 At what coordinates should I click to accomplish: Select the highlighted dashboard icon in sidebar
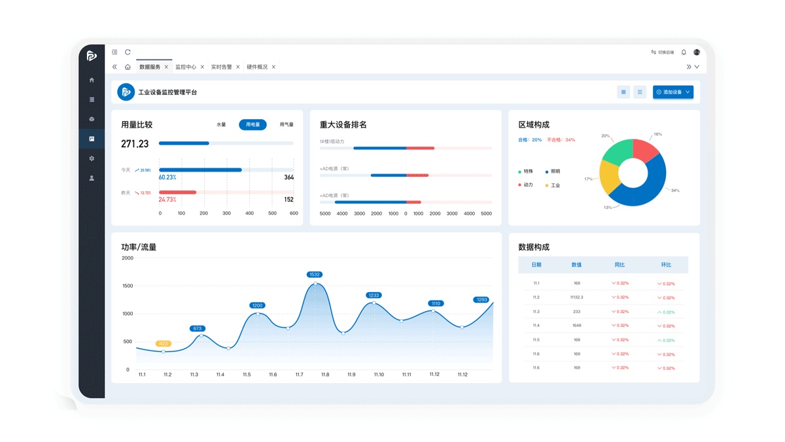(92, 139)
